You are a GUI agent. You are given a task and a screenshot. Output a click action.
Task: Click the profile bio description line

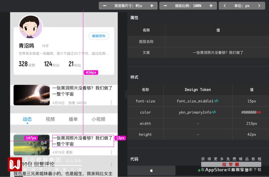64,54
